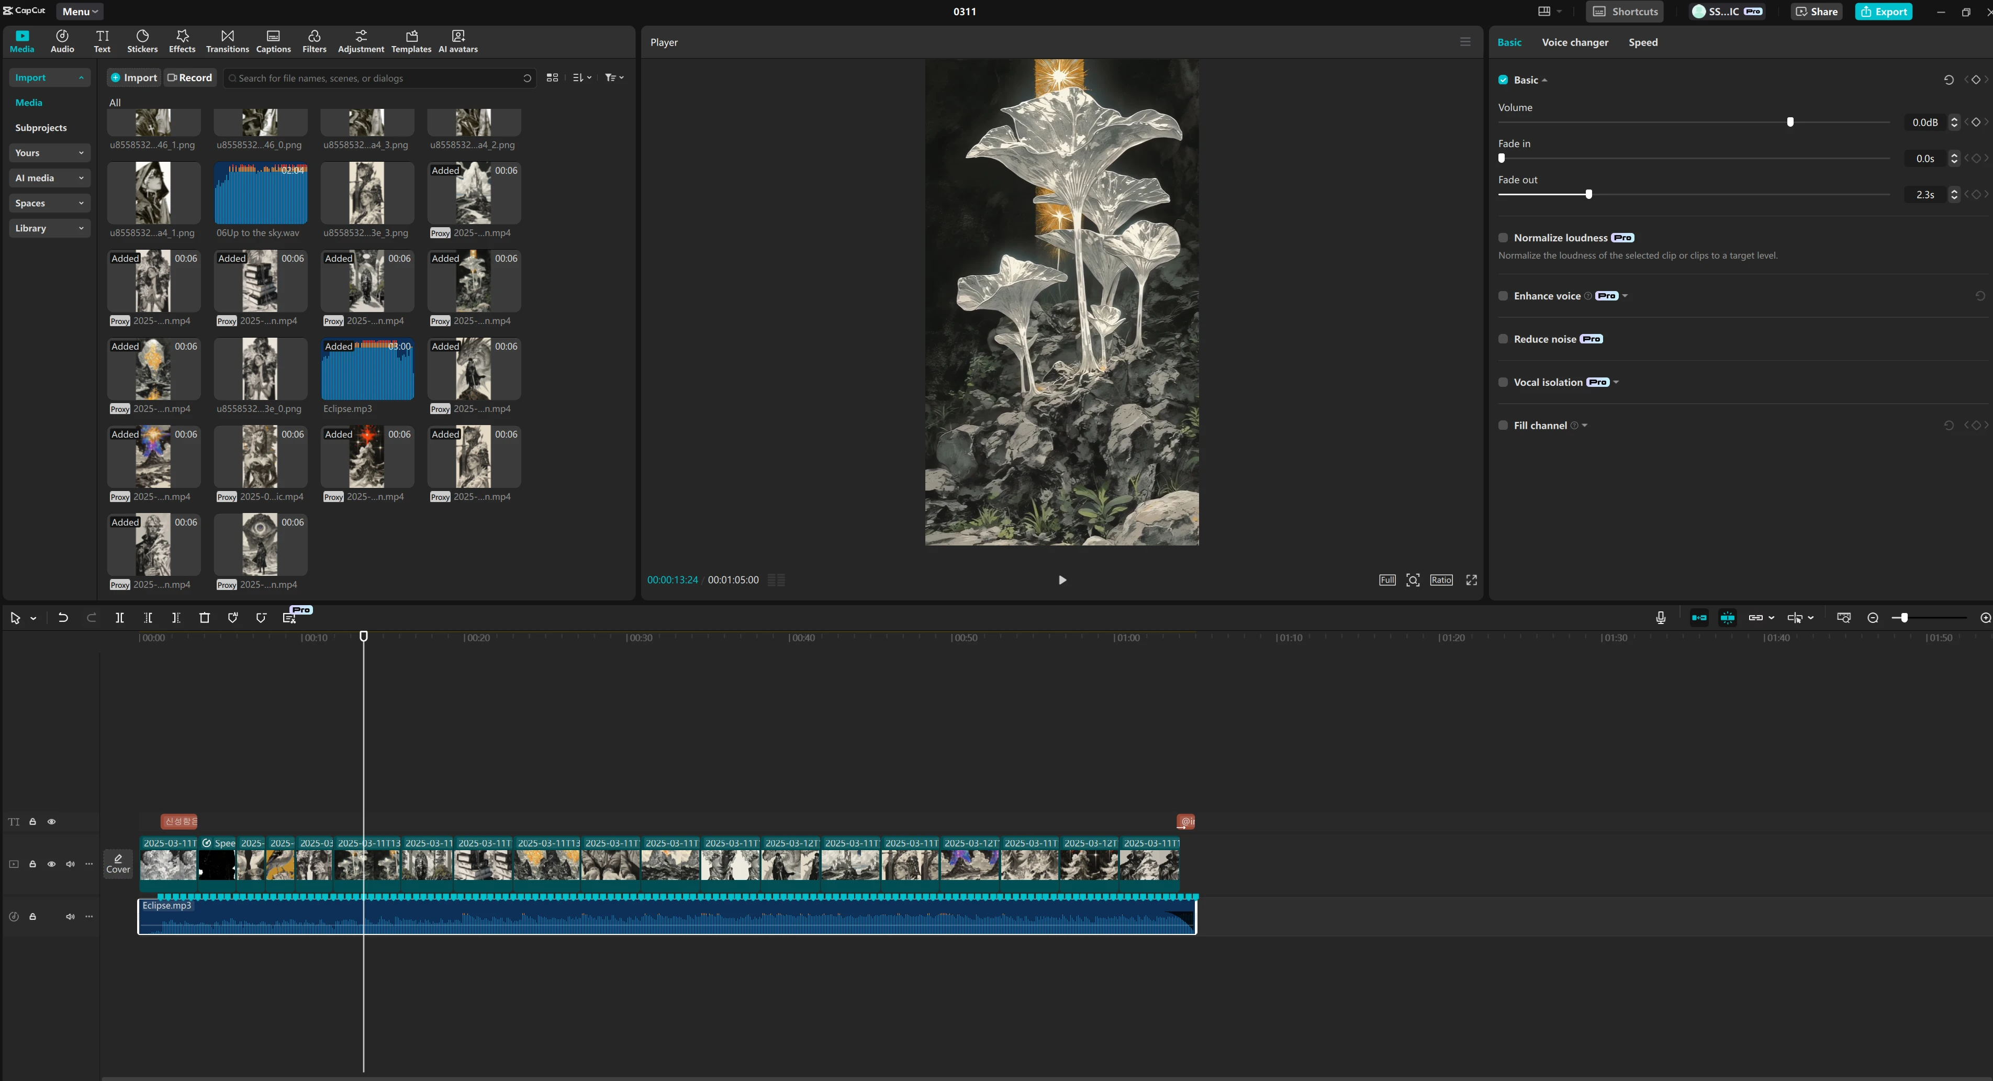This screenshot has height=1081, width=1993.
Task: Open the Adjustment panel
Action: pos(361,42)
